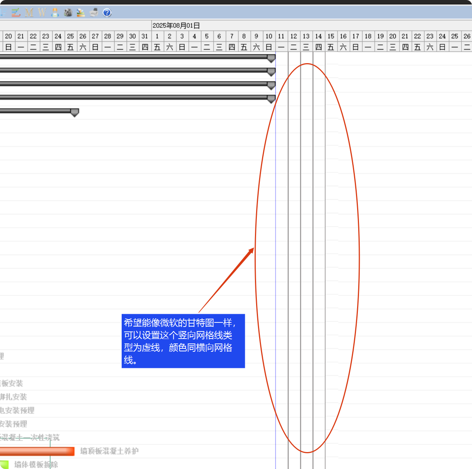This screenshot has height=469, width=472.
Task: Click the 墙体模板拆除 task label
Action: (36, 464)
